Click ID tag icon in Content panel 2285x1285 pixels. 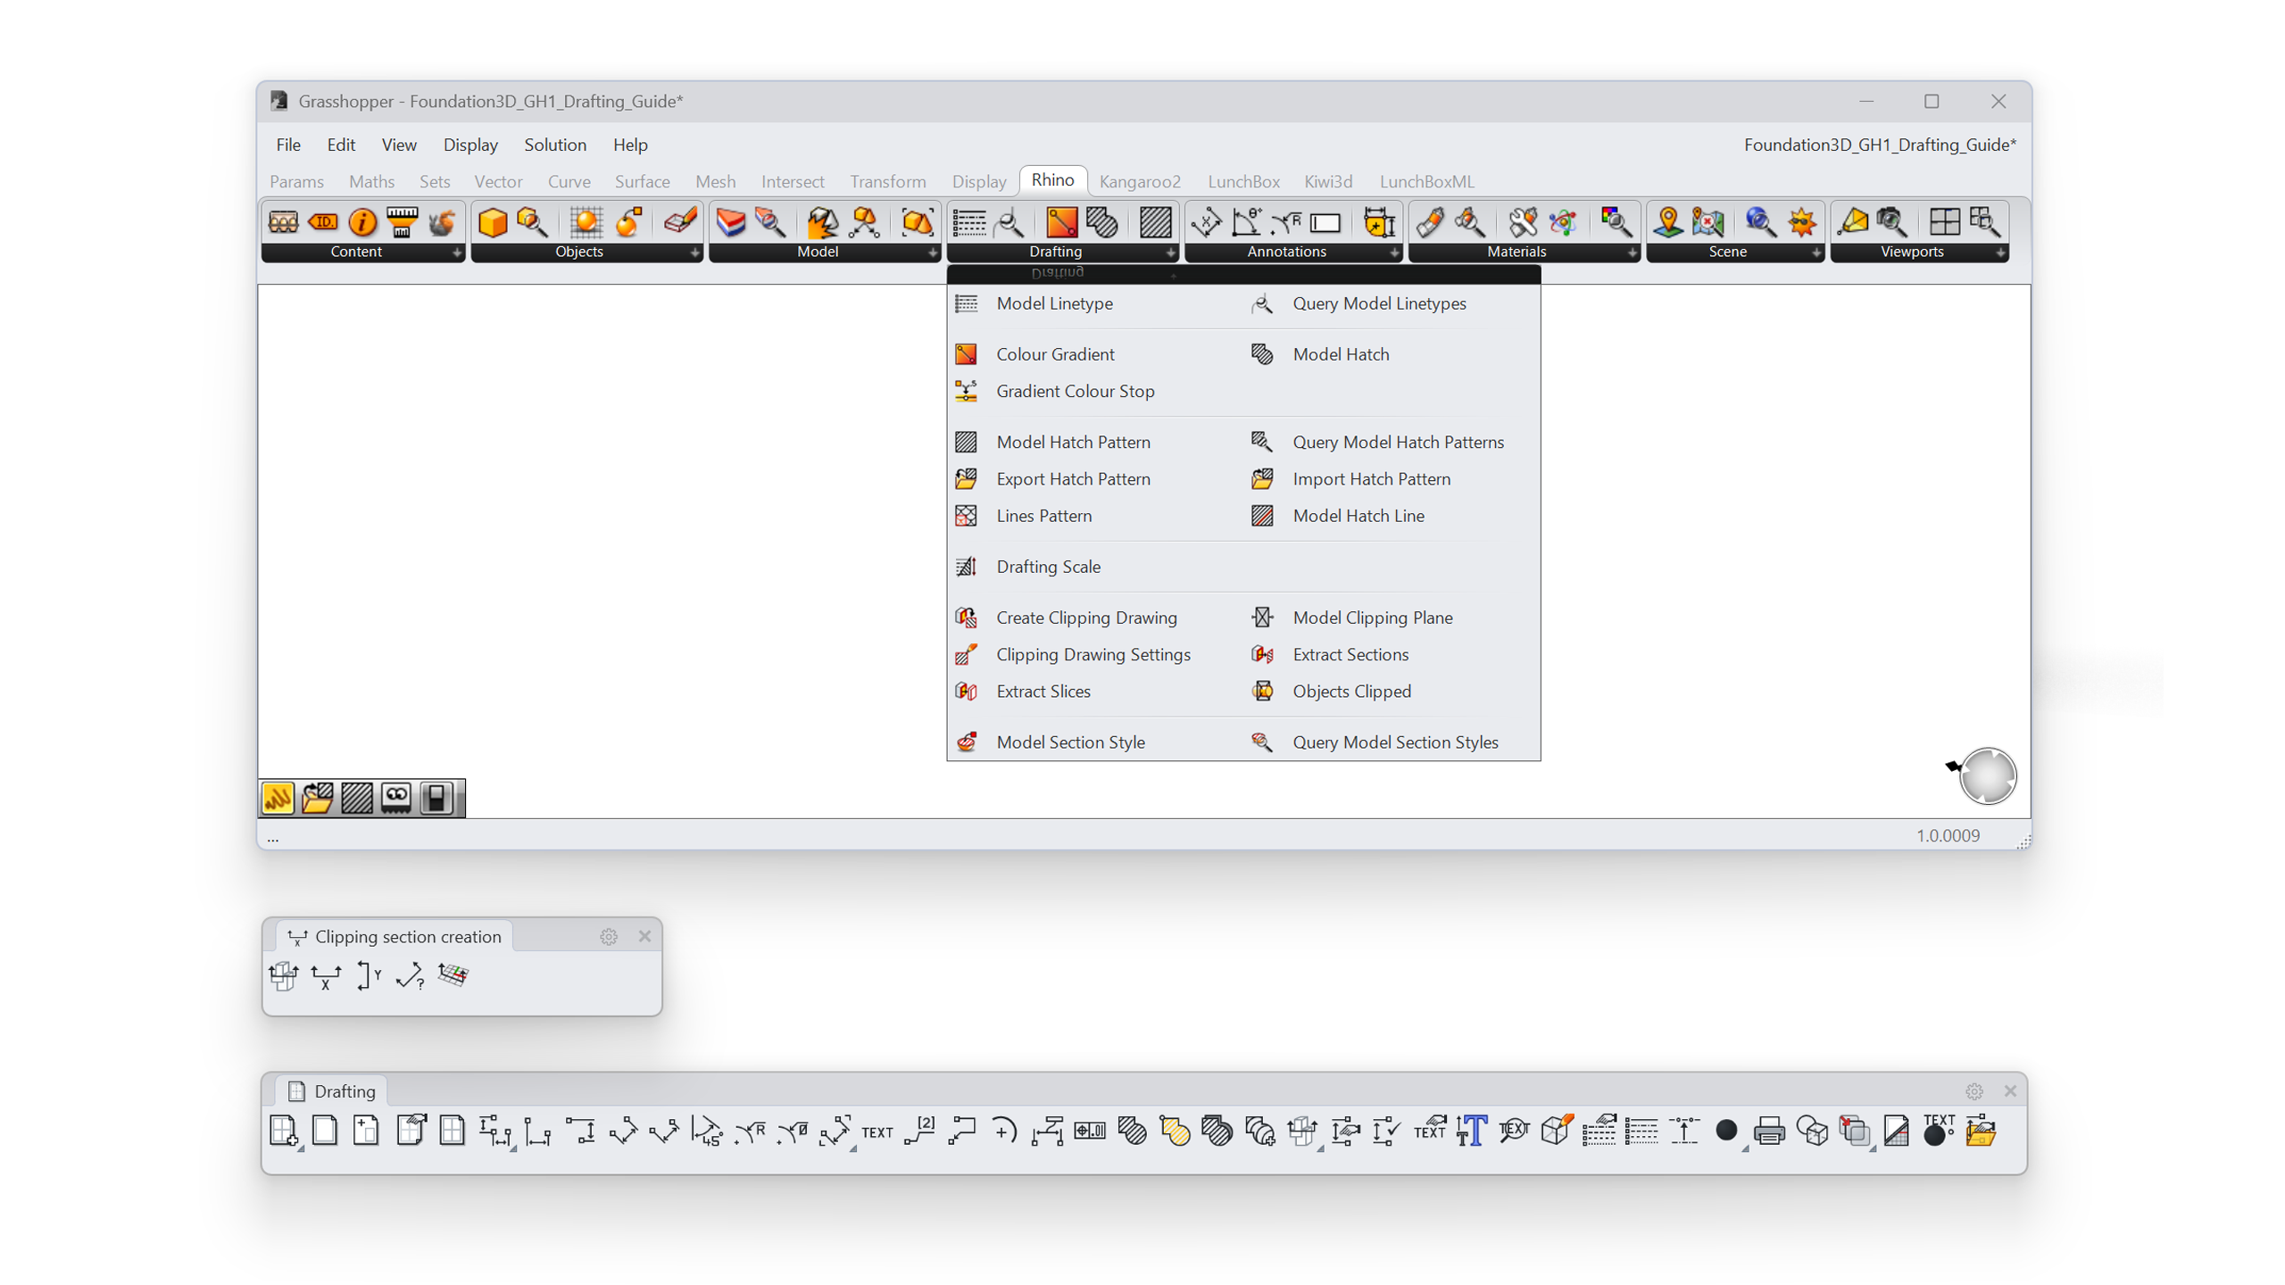point(322,222)
